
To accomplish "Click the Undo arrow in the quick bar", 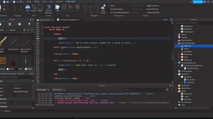I will (21, 2).
